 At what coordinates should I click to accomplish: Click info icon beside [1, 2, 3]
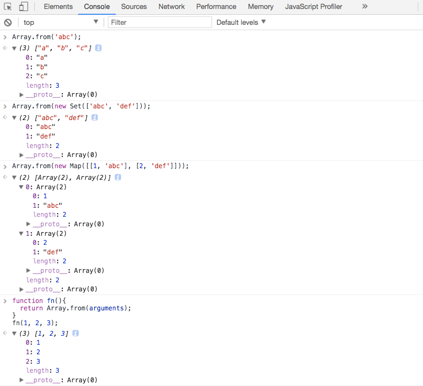(x=76, y=333)
